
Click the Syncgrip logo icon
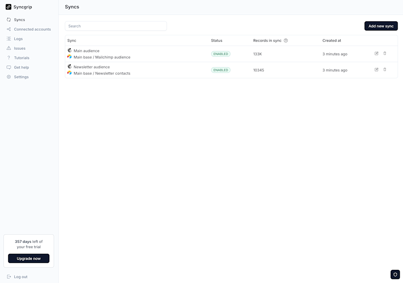click(x=9, y=7)
